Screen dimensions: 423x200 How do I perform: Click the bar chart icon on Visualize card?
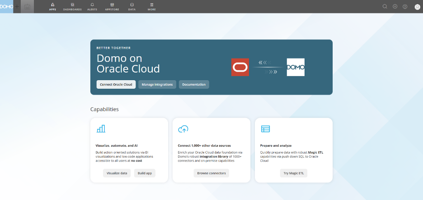[x=101, y=129]
